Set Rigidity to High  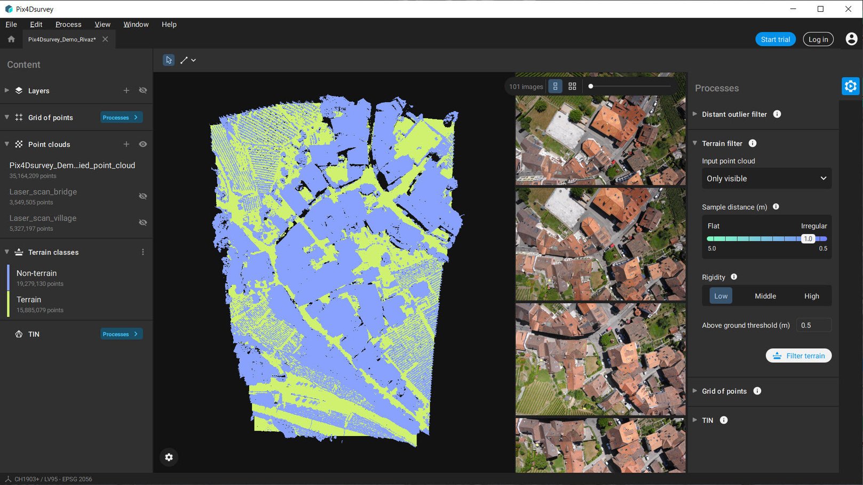(811, 296)
